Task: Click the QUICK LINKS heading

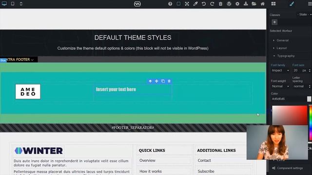Action: click(x=152, y=150)
